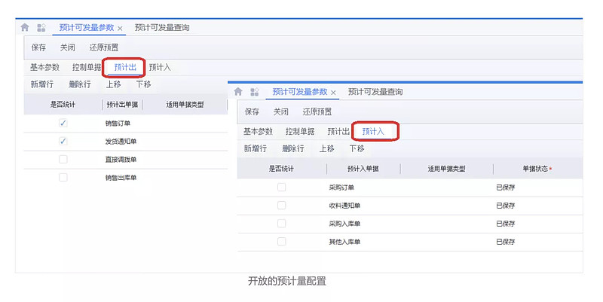Click 删除行 in the back window

(80, 84)
